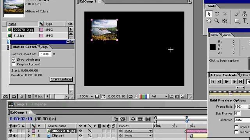
Task: Click the Draft 3D icon in timeline
Action: (122, 119)
